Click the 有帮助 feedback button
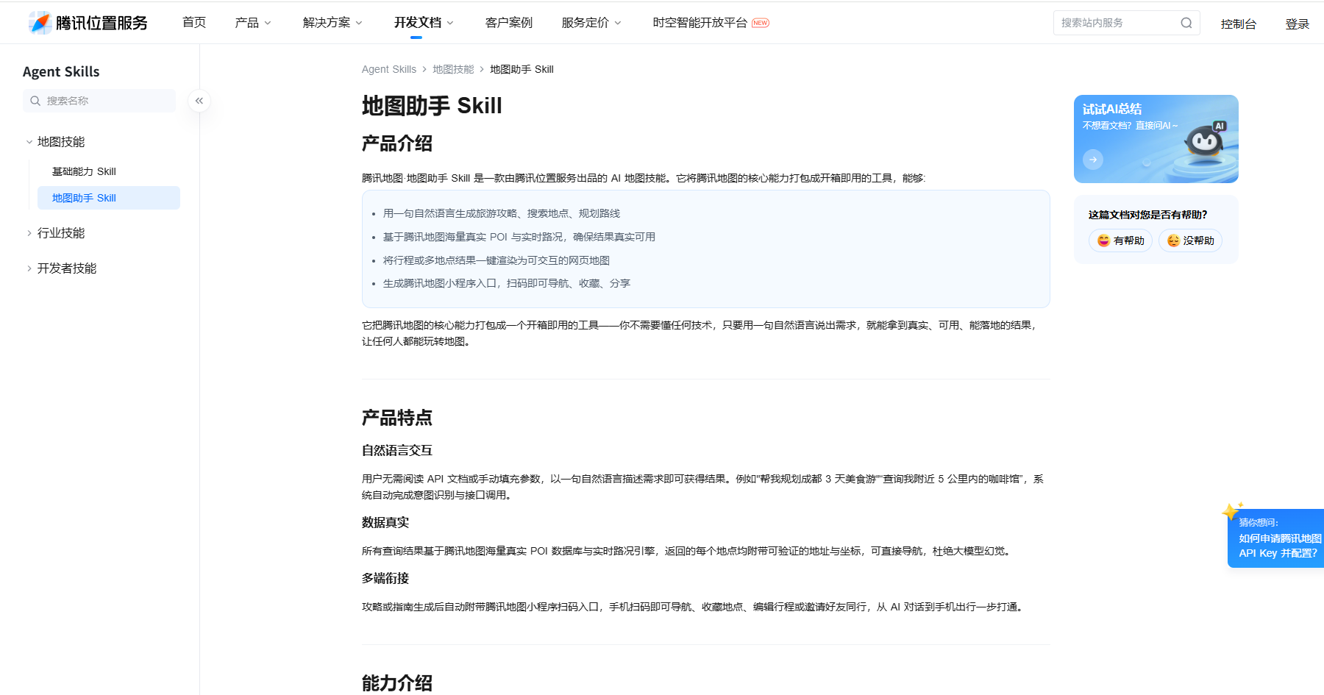1324x695 pixels. pyautogui.click(x=1120, y=240)
